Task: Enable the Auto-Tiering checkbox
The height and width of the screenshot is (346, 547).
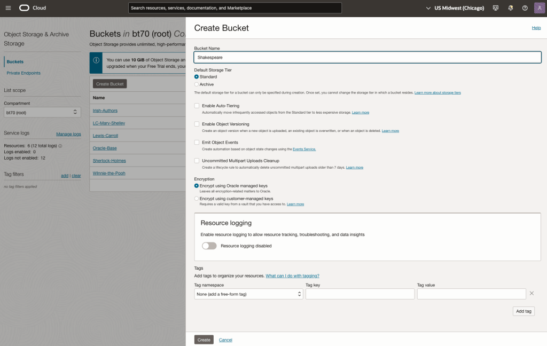Action: [197, 106]
